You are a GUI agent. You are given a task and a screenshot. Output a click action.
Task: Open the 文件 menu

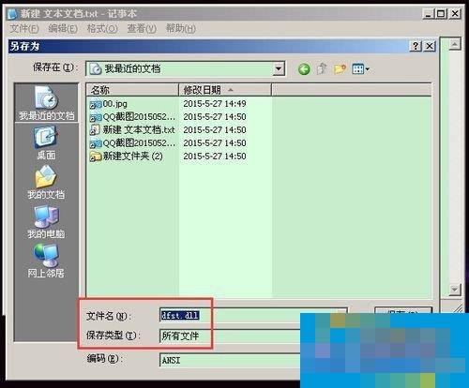point(24,29)
